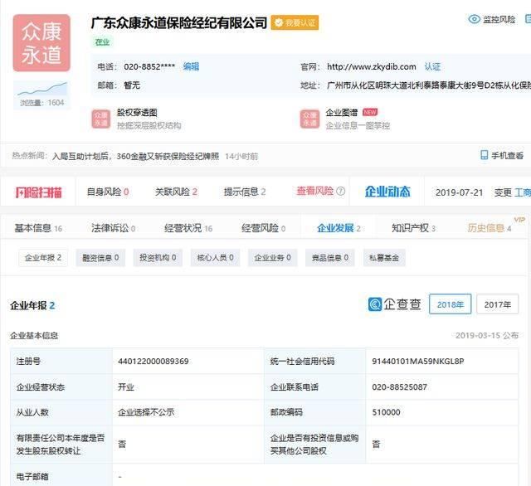This screenshot has width=531, height=486.
Task: Click the 企查查 logo icon
Action: tap(375, 304)
